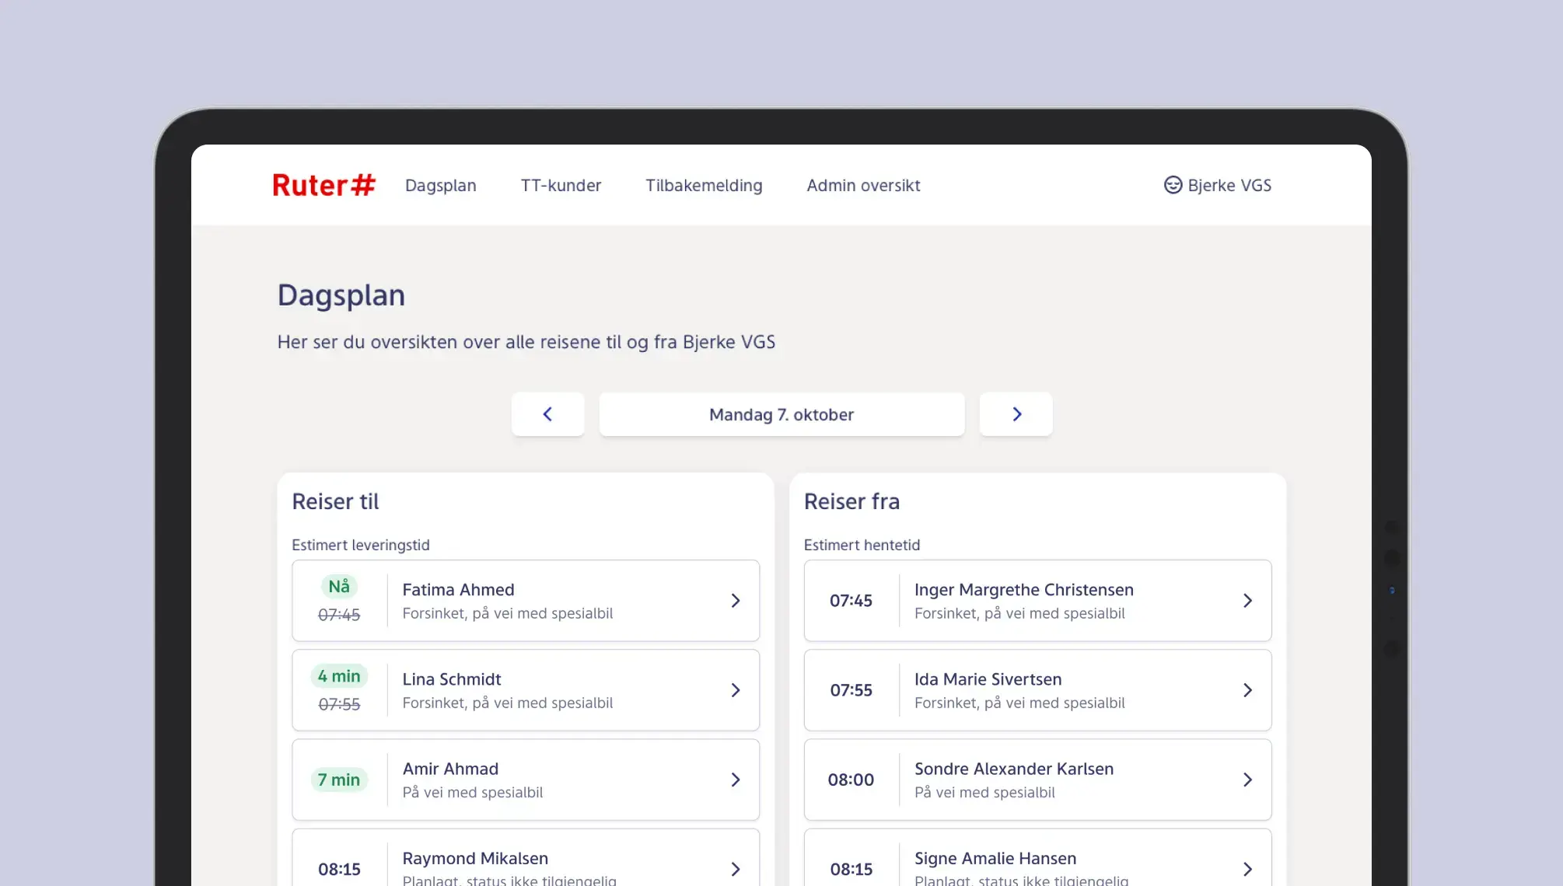
Task: Click the green Nå status badge
Action: pos(338,587)
